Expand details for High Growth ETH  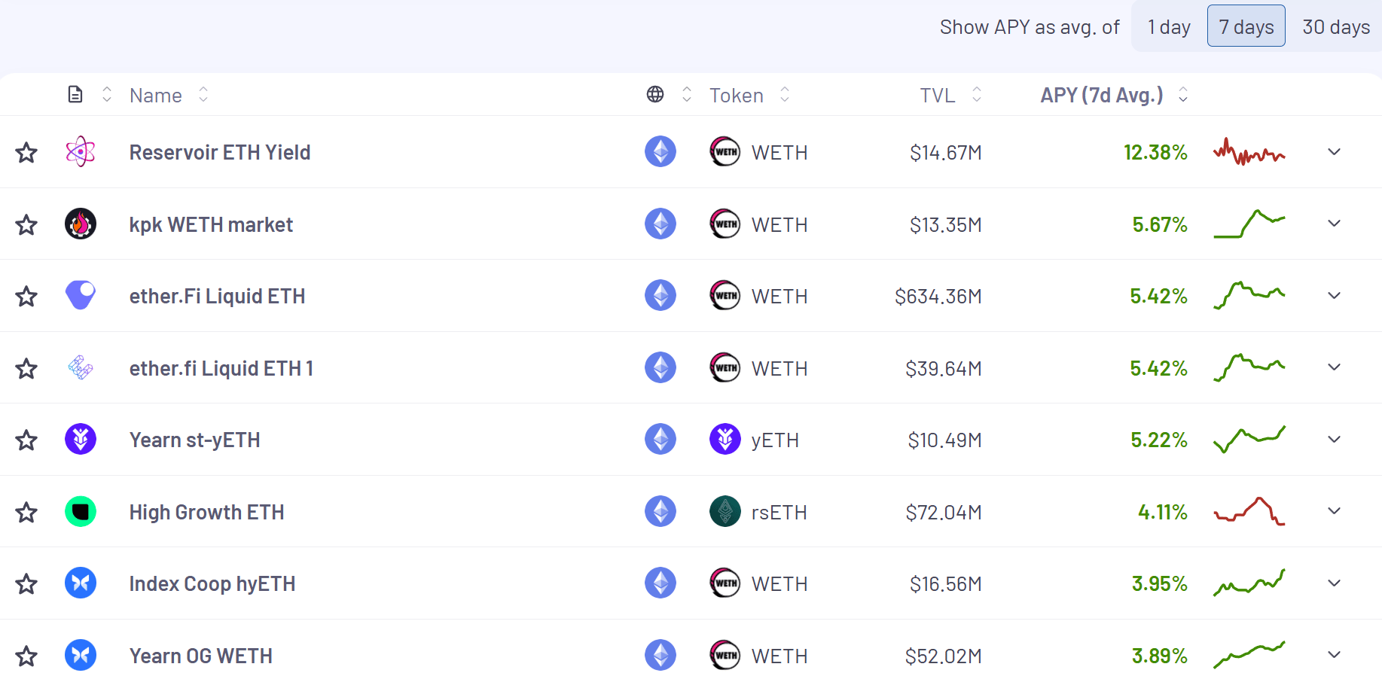(1334, 511)
